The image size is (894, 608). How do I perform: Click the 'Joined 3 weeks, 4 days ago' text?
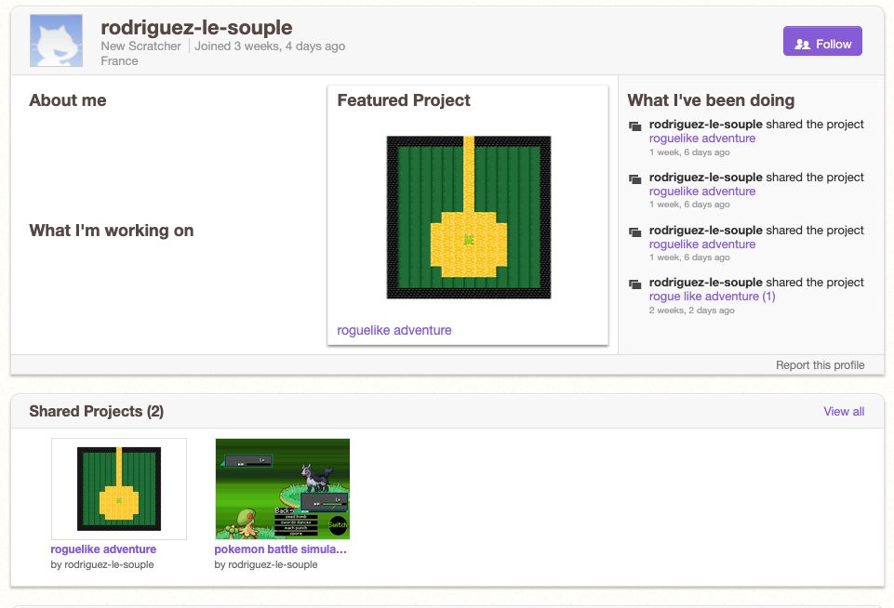click(x=270, y=46)
